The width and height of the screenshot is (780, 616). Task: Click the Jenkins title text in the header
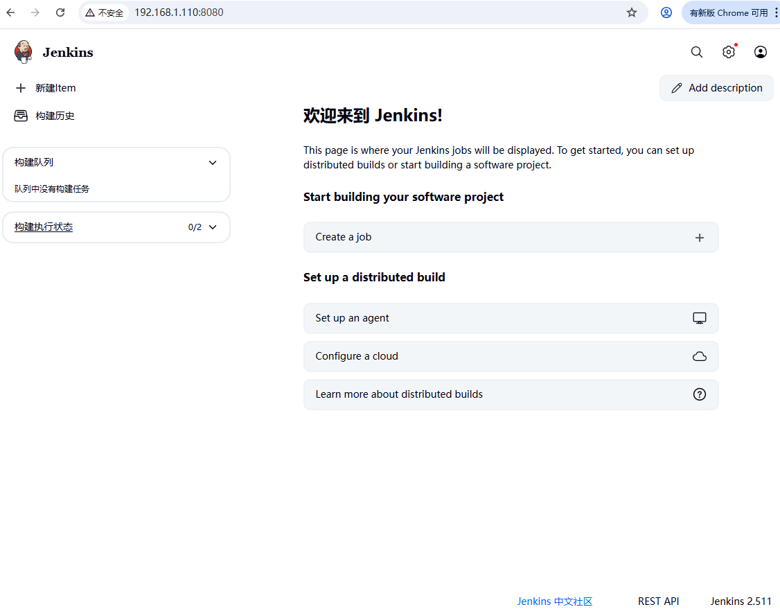pos(68,52)
